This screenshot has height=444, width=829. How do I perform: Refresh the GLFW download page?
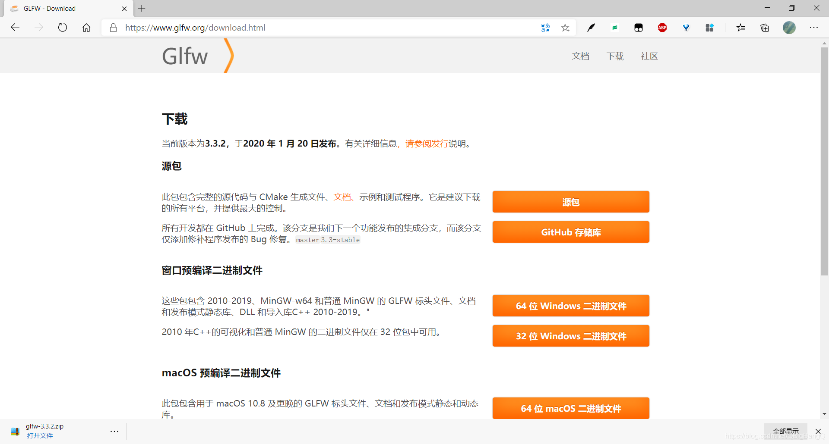tap(63, 27)
